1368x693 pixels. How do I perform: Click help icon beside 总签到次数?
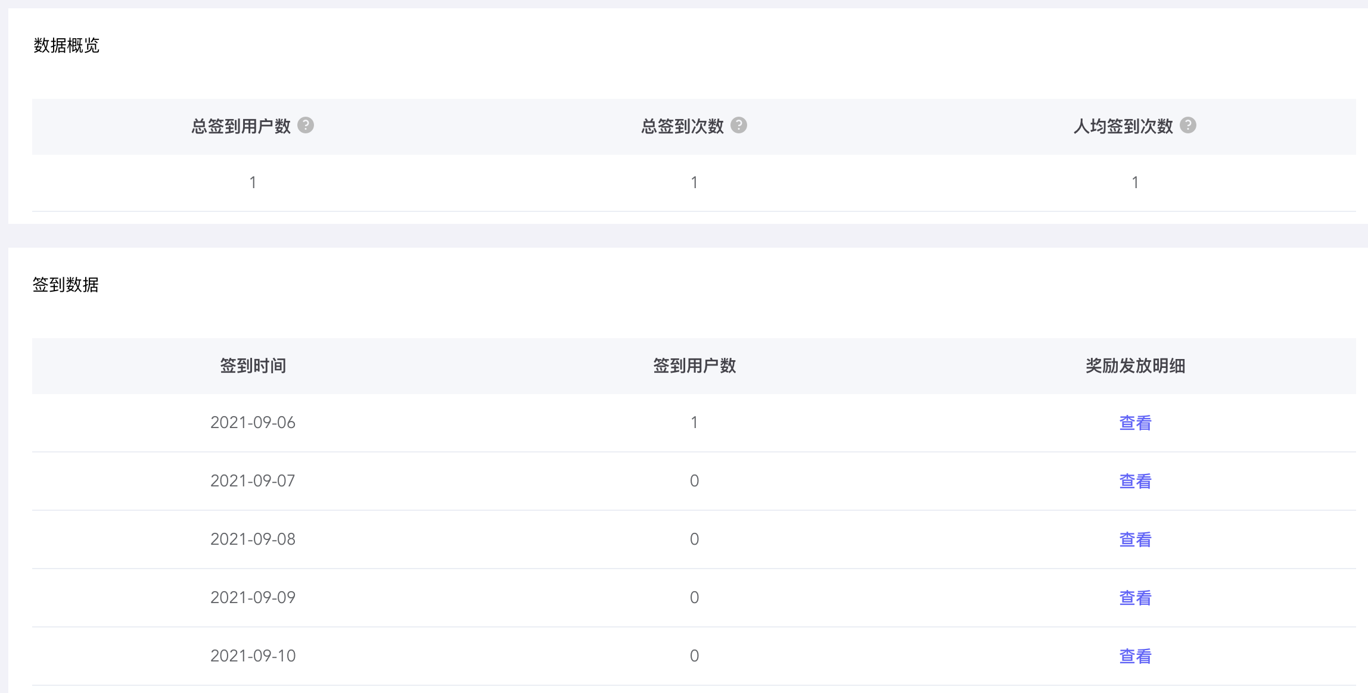click(739, 126)
